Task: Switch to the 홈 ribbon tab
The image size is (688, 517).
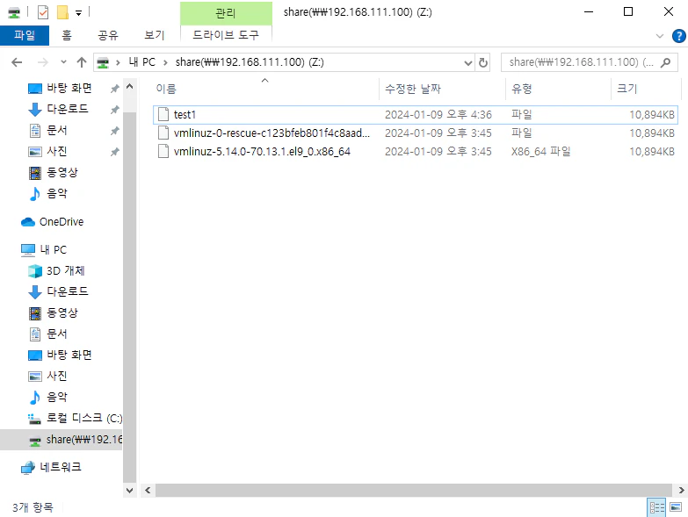Action: click(x=67, y=35)
